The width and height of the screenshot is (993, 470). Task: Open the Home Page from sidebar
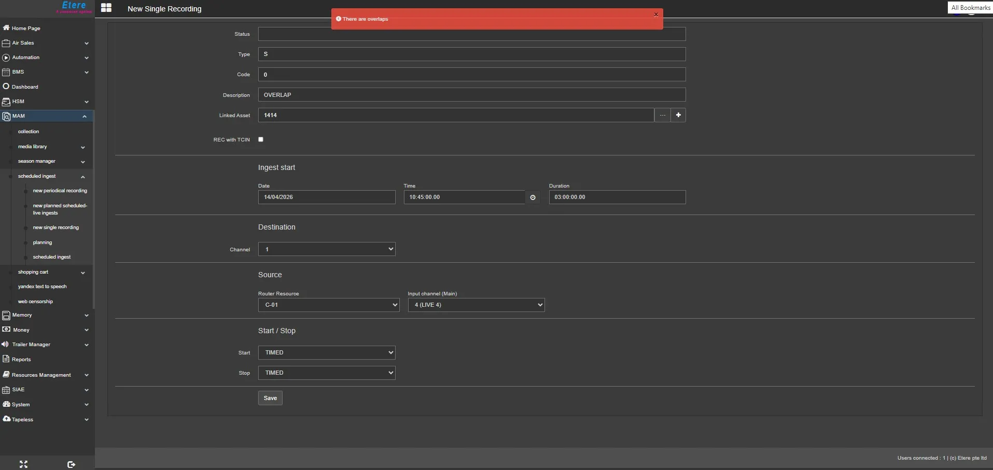point(26,29)
